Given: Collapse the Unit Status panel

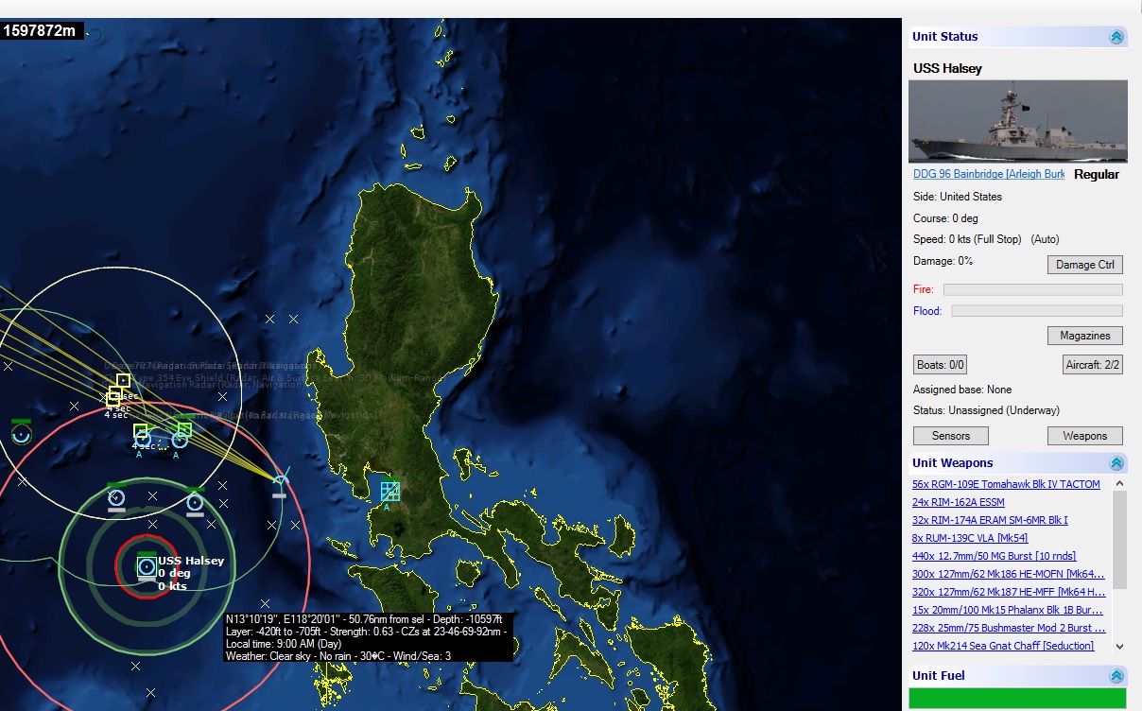Looking at the screenshot, I should tap(1116, 37).
